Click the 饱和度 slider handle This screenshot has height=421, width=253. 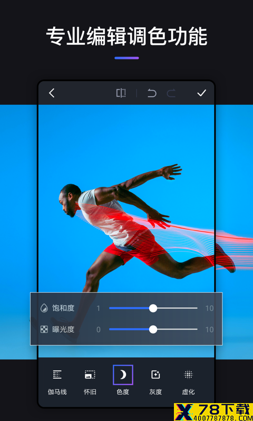153,308
